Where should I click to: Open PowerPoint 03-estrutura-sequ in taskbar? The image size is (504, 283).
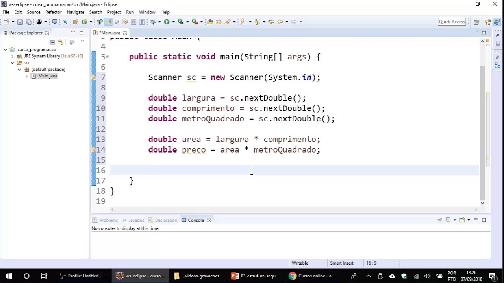255,276
